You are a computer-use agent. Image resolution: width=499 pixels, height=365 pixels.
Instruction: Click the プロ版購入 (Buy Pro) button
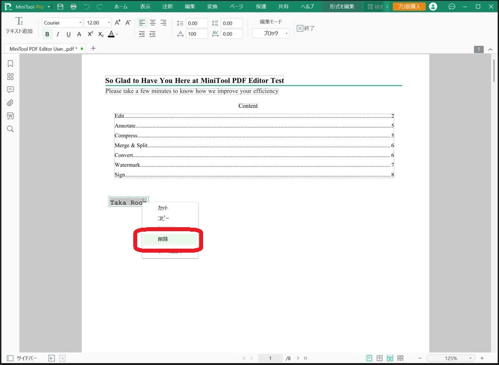pos(409,6)
